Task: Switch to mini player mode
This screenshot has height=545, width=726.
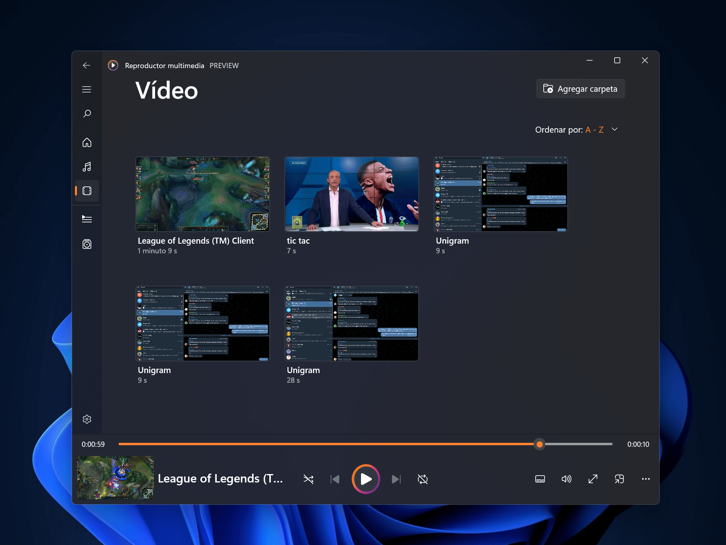Action: (x=619, y=479)
